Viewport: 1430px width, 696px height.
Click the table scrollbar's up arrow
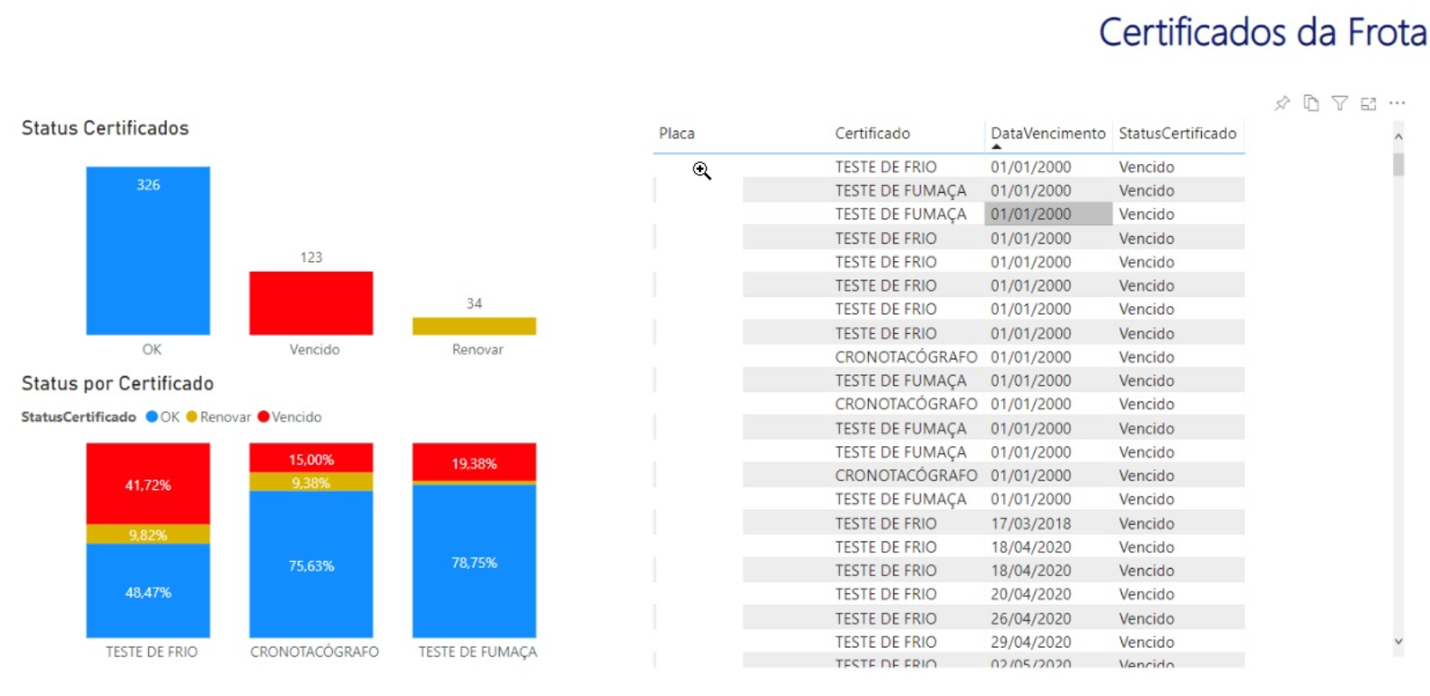(x=1398, y=137)
